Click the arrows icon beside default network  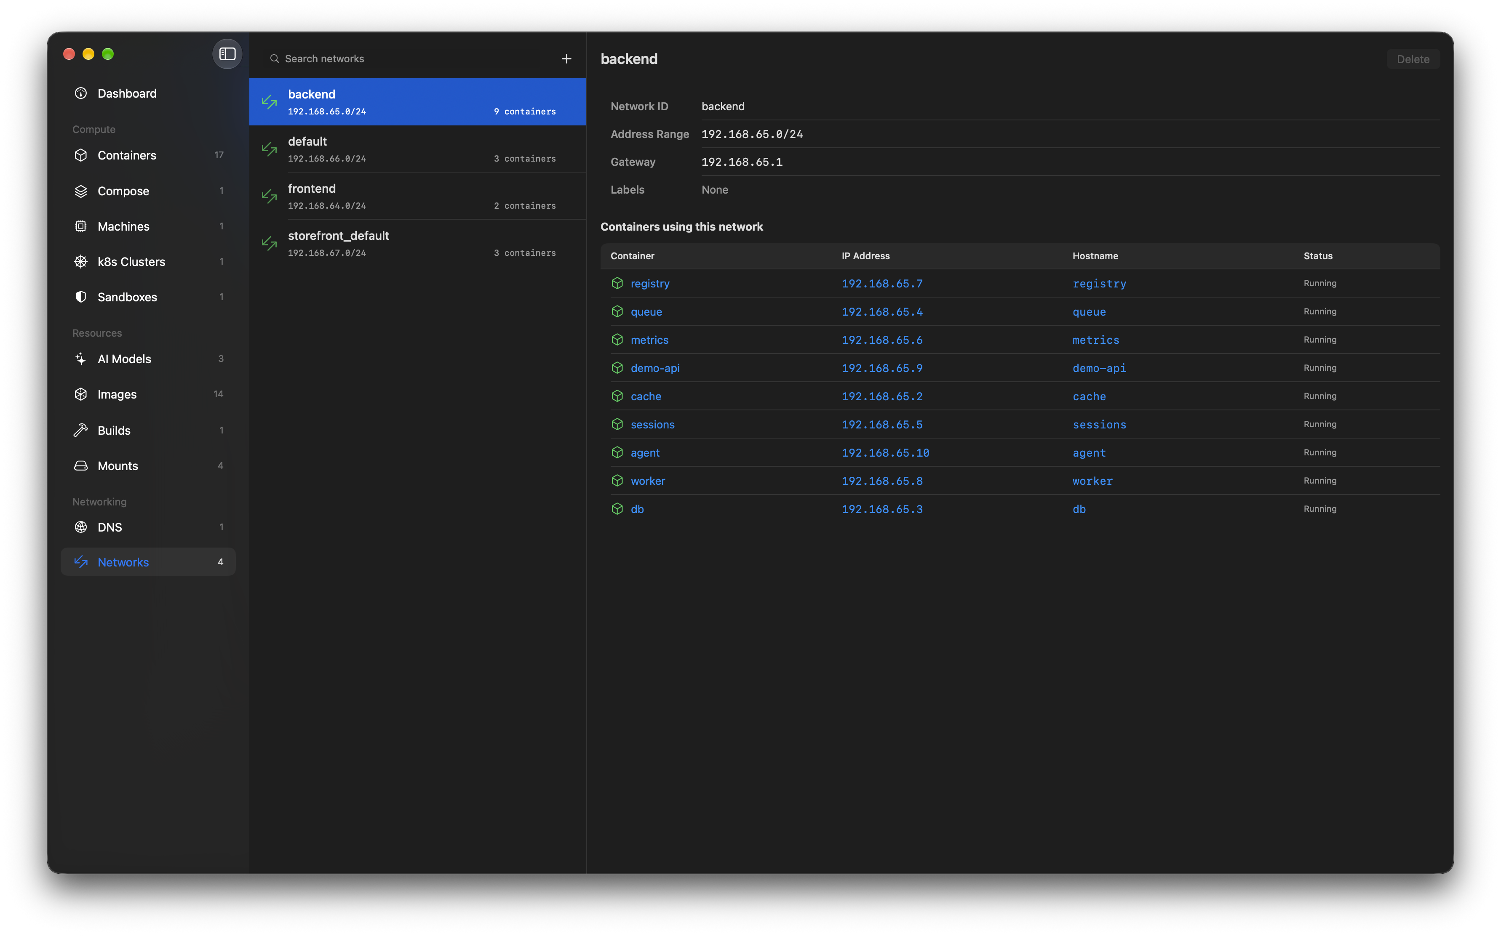click(270, 149)
